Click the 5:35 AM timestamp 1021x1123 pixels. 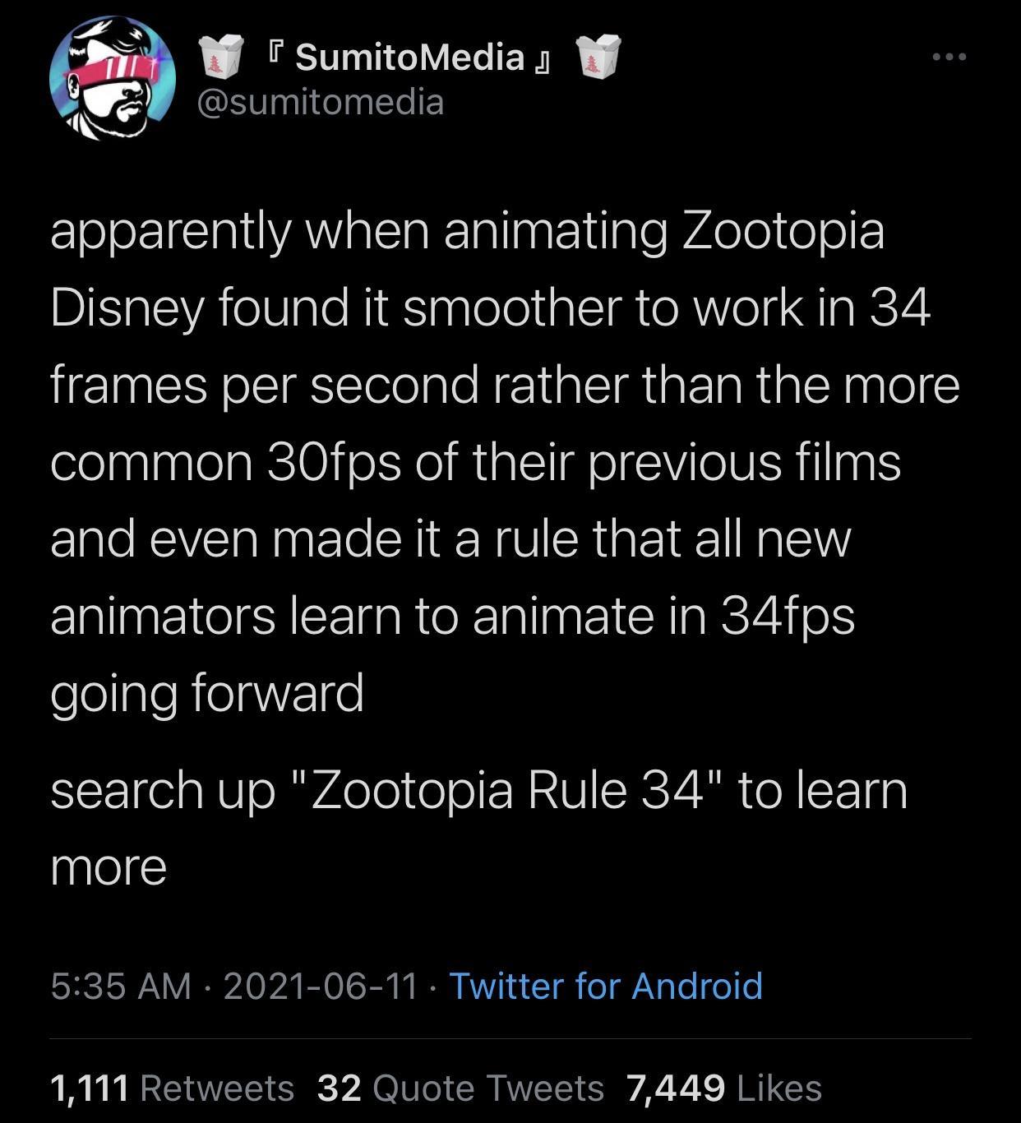point(120,986)
